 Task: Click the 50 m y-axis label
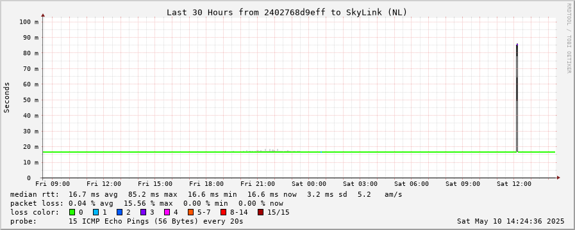pos(31,100)
